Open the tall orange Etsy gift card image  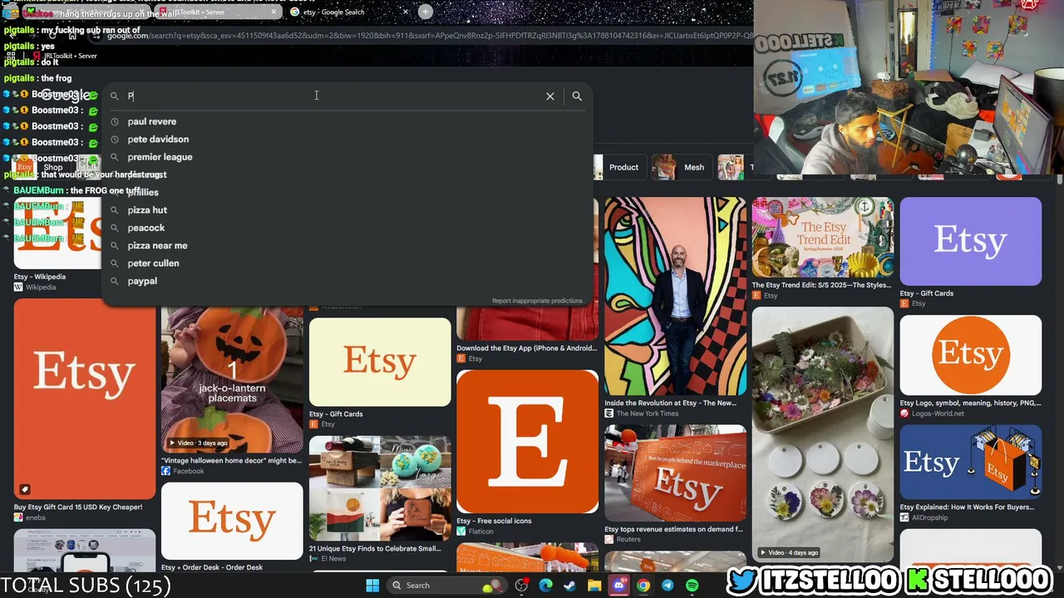point(84,399)
